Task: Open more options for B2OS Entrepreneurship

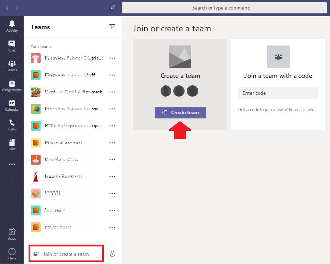Action: 112,126
